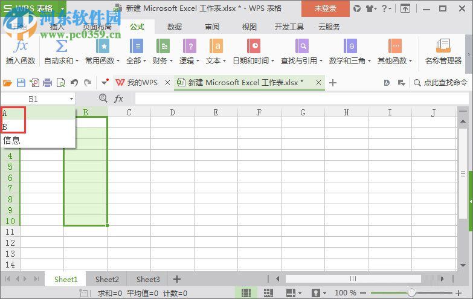The width and height of the screenshot is (473, 299).
Task: Click the Save floppy disk icon
Action: click(21, 83)
